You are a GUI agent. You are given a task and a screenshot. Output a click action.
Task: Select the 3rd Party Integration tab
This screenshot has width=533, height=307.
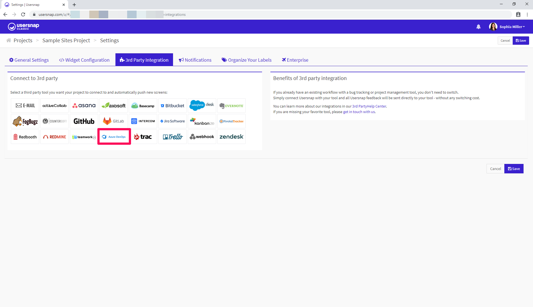tap(144, 60)
